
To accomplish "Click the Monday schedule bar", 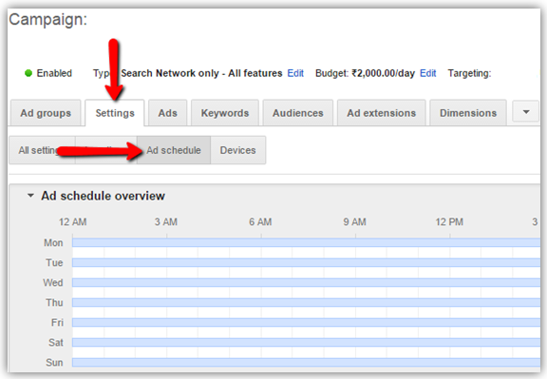I will click(306, 242).
